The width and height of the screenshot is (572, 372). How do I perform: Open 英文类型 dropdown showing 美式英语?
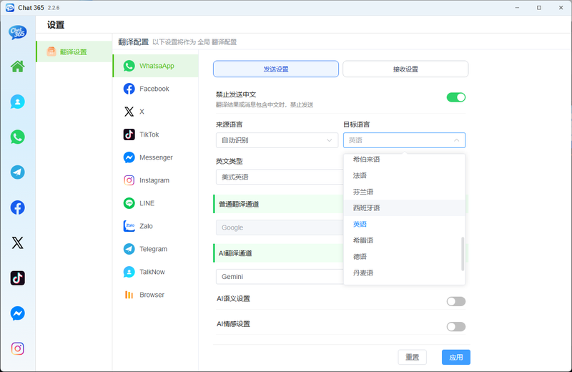280,177
